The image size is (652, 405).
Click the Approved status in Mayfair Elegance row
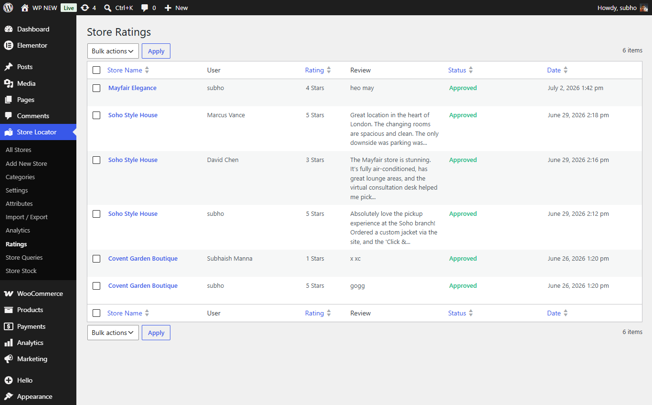pyautogui.click(x=463, y=88)
